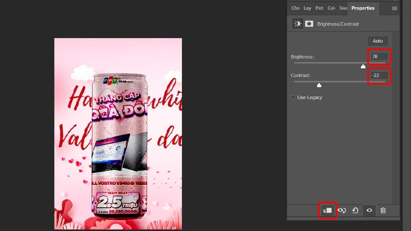Click the Brightness/Contrast sun adjustment icon
Screen dimensions: 411x231
[297, 24]
